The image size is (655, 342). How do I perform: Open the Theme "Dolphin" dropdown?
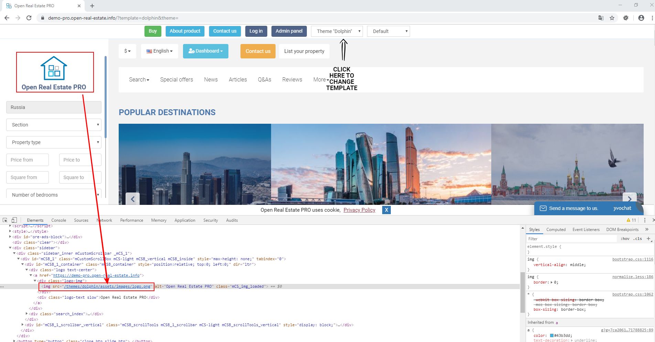(337, 31)
